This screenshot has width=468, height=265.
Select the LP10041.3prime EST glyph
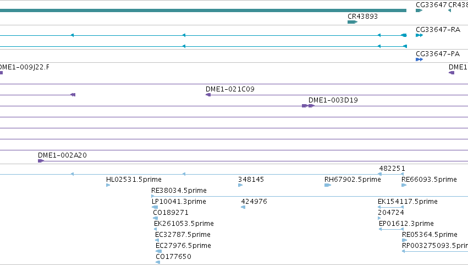(x=155, y=207)
